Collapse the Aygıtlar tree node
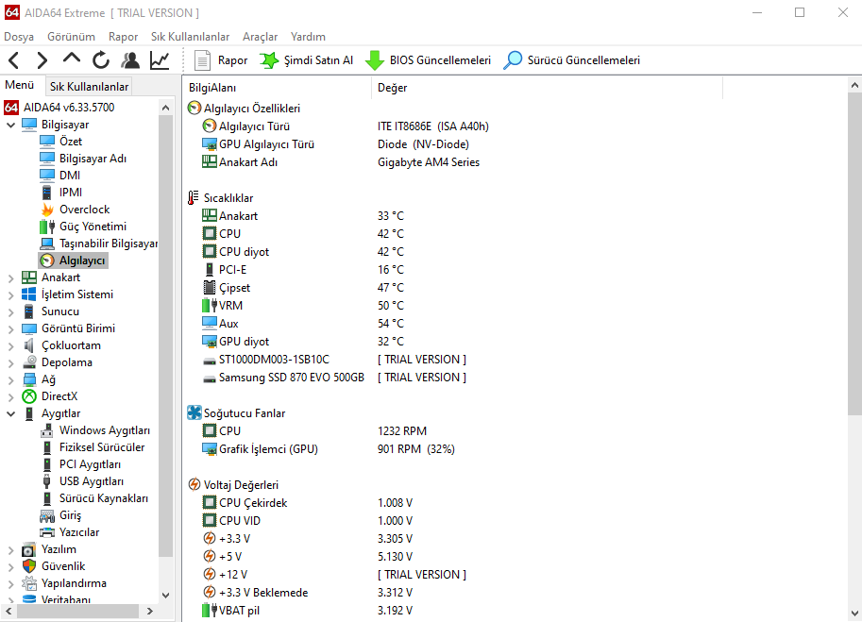The width and height of the screenshot is (862, 622). pos(11,413)
